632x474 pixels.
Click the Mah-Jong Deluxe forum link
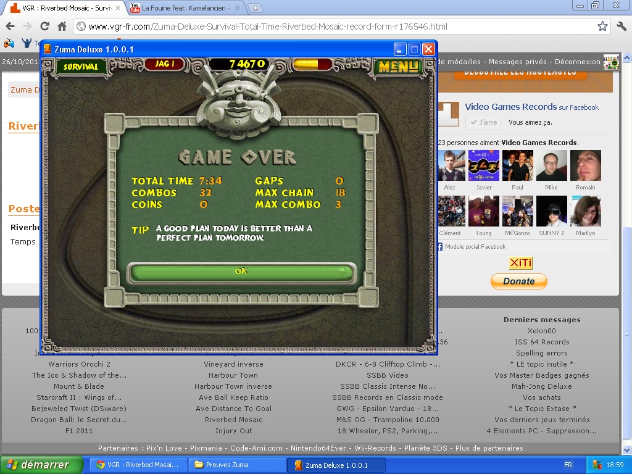click(x=541, y=386)
